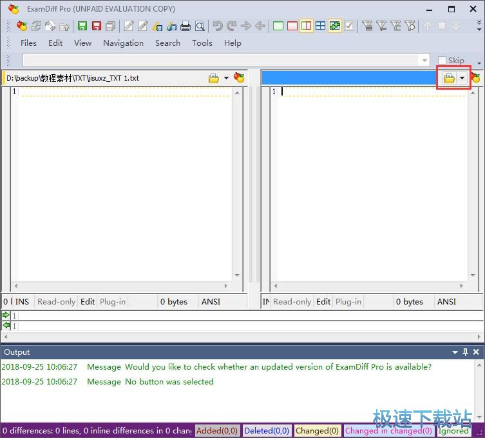Image resolution: width=485 pixels, height=438 pixels.
Task: Click the left pane browse folder icon
Action: click(x=214, y=78)
